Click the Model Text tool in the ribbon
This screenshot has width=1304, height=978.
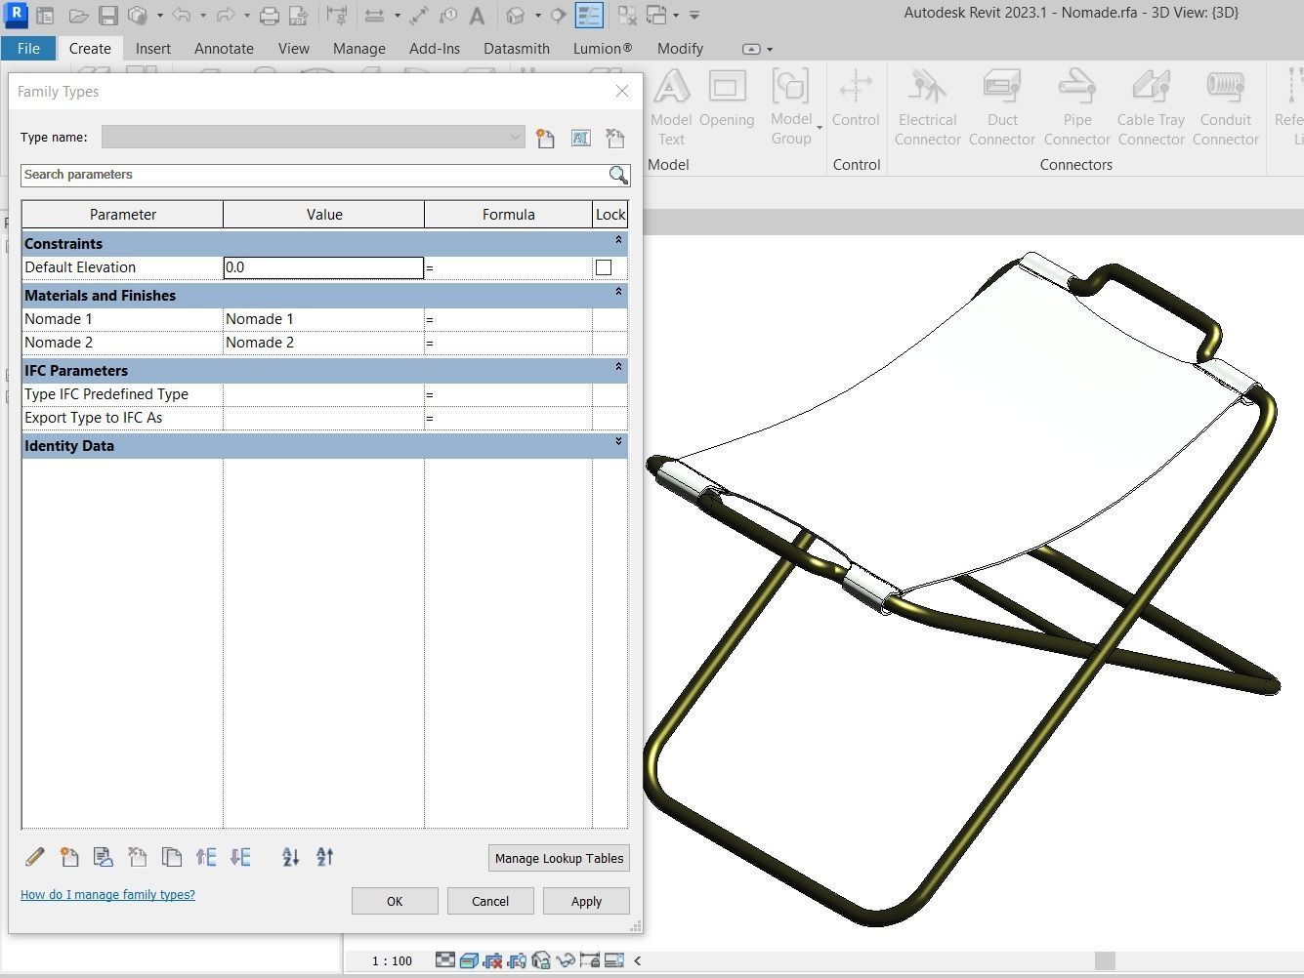(x=671, y=108)
